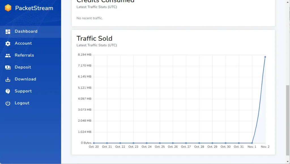Image resolution: width=290 pixels, height=164 pixels.
Task: Click the Nov. 1 data point on chart
Action: (x=252, y=143)
